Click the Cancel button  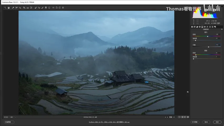(206, 122)
